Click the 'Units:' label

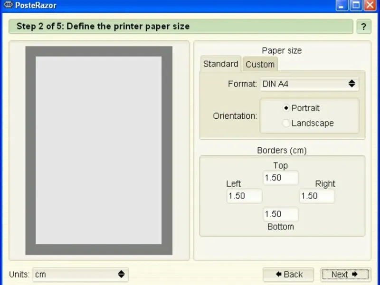point(19,275)
